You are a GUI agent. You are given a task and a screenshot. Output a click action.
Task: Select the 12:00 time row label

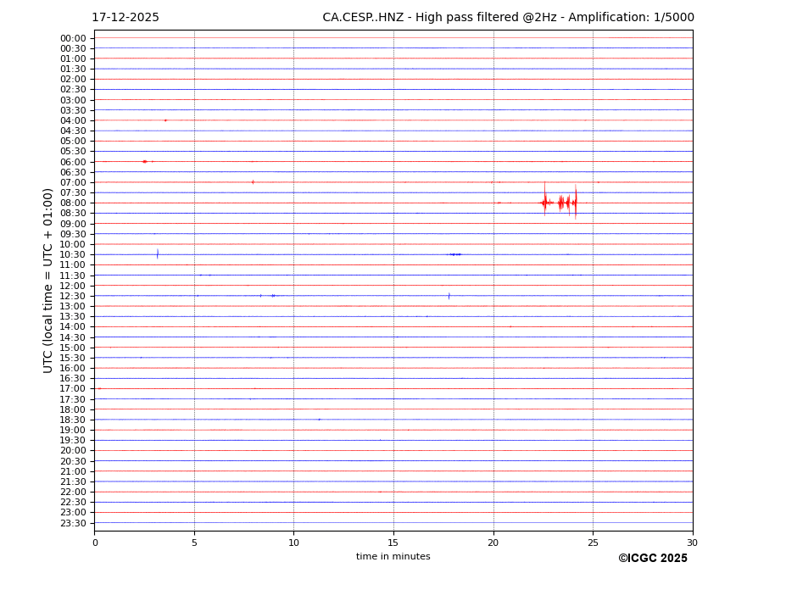[x=72, y=286]
